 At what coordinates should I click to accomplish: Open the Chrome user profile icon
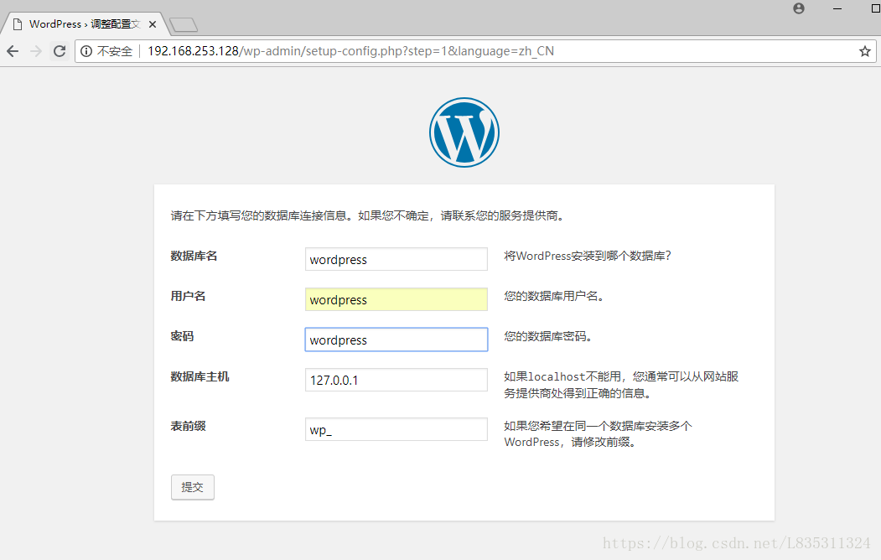pos(798,8)
